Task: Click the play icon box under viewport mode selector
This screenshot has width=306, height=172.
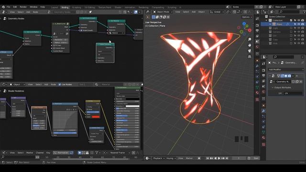Action: point(148,17)
